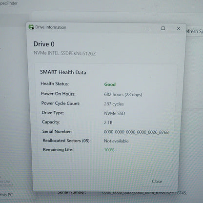Click the 'Drive Information' title bar text
203x203 pixels.
51,27
